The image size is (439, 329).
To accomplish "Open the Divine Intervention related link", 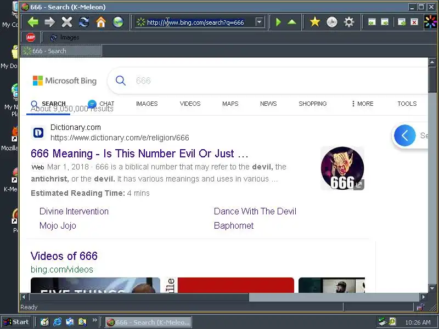I will point(74,211).
